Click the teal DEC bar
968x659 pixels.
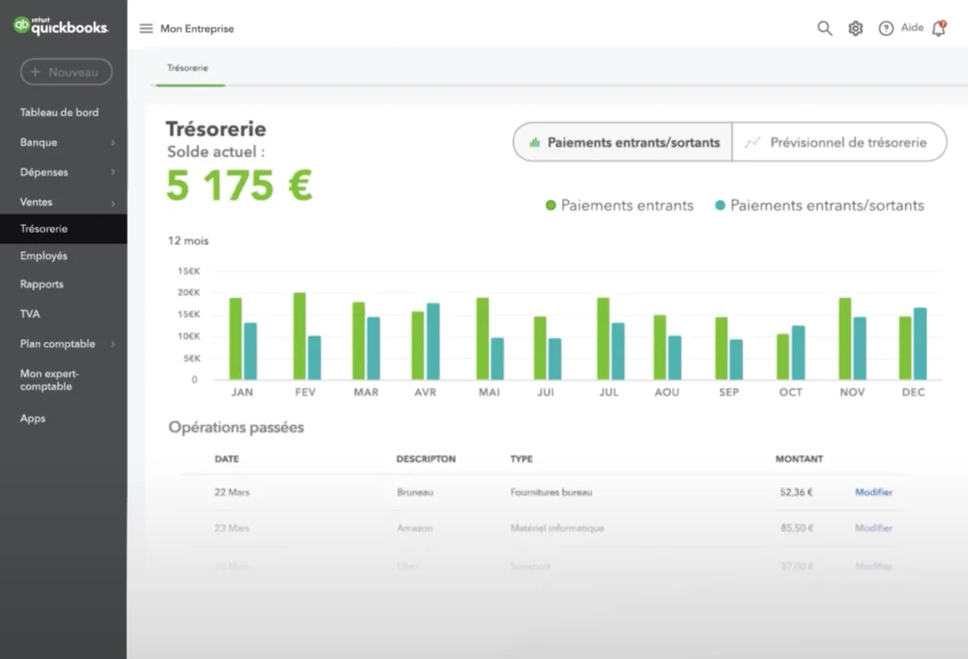click(x=920, y=344)
